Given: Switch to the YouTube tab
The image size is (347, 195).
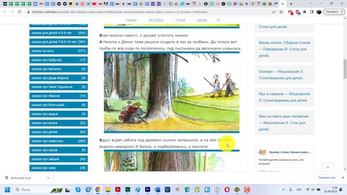Looking at the screenshot, I should tap(94, 4).
